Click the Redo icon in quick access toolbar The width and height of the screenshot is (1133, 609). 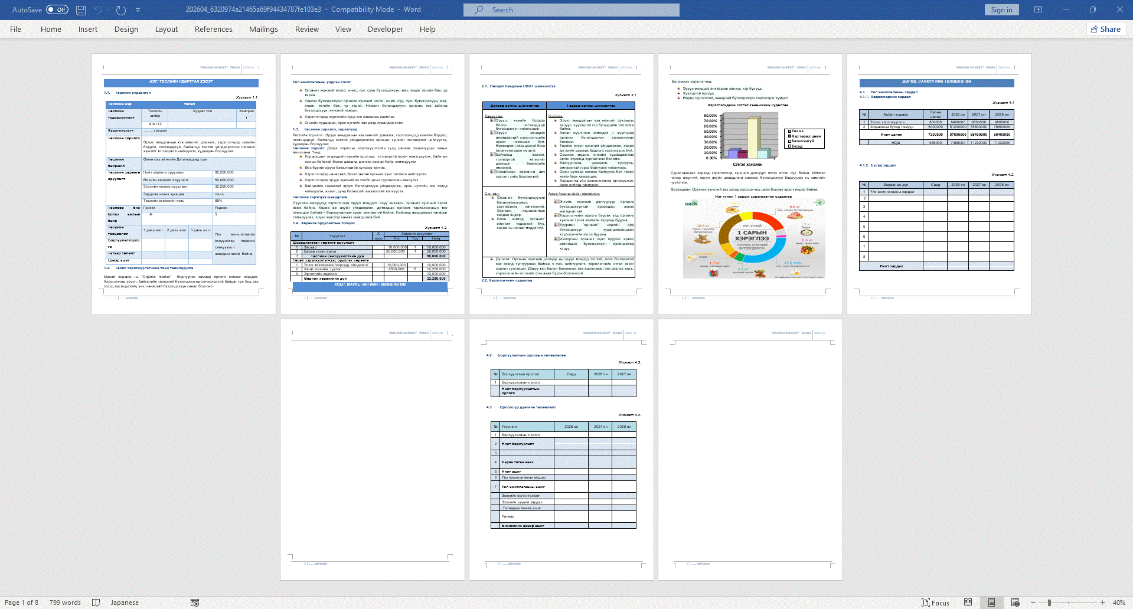(121, 10)
